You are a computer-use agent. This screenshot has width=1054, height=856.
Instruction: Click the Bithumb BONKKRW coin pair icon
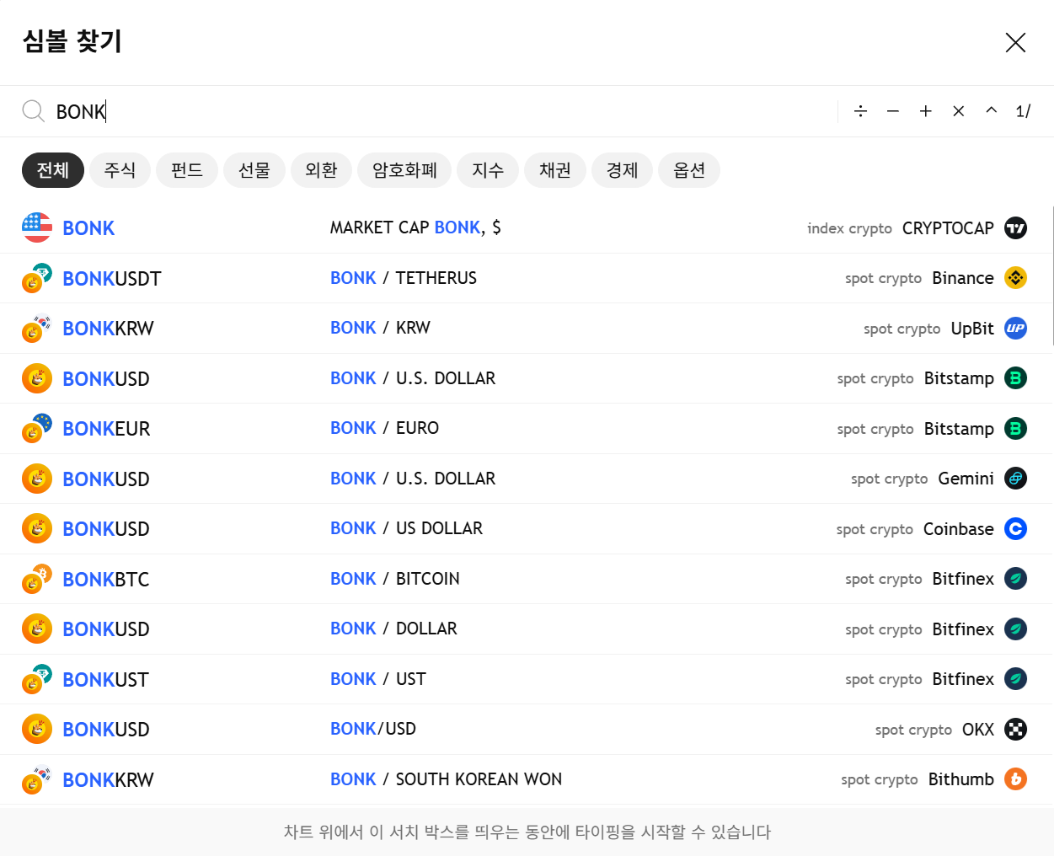point(37,779)
